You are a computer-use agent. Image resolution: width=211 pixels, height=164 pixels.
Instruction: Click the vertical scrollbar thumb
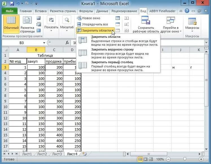pos(206,80)
